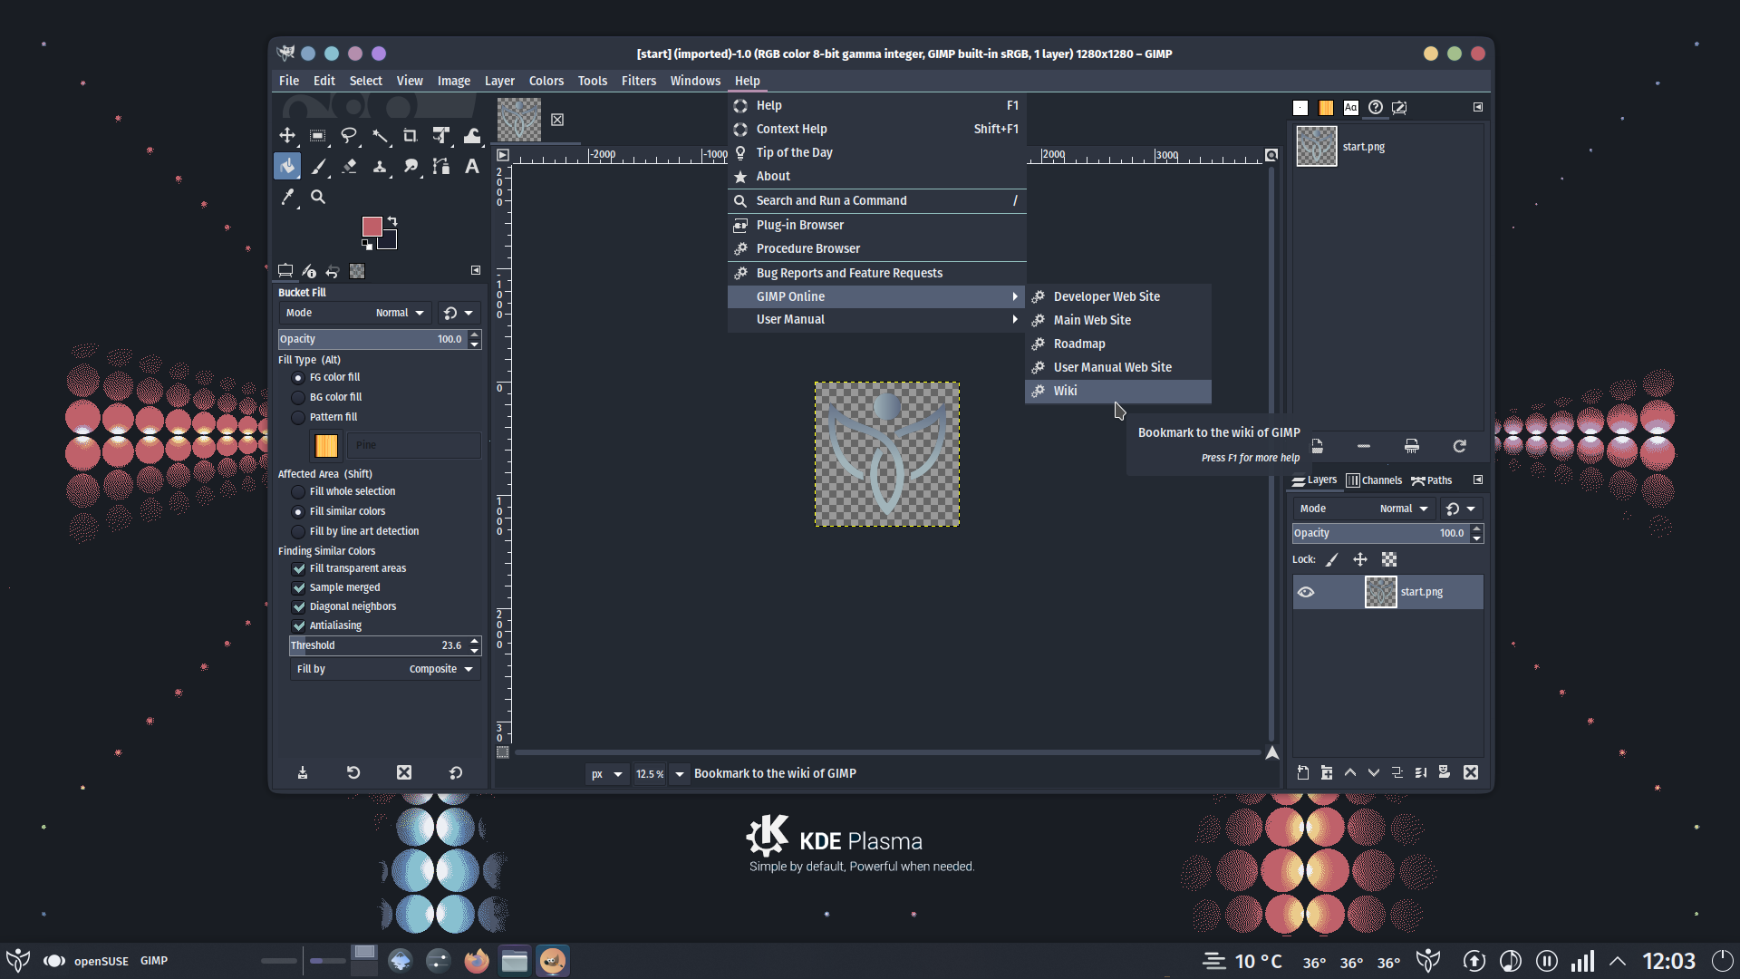Swap foreground and background colors
1740x979 pixels.
[392, 221]
